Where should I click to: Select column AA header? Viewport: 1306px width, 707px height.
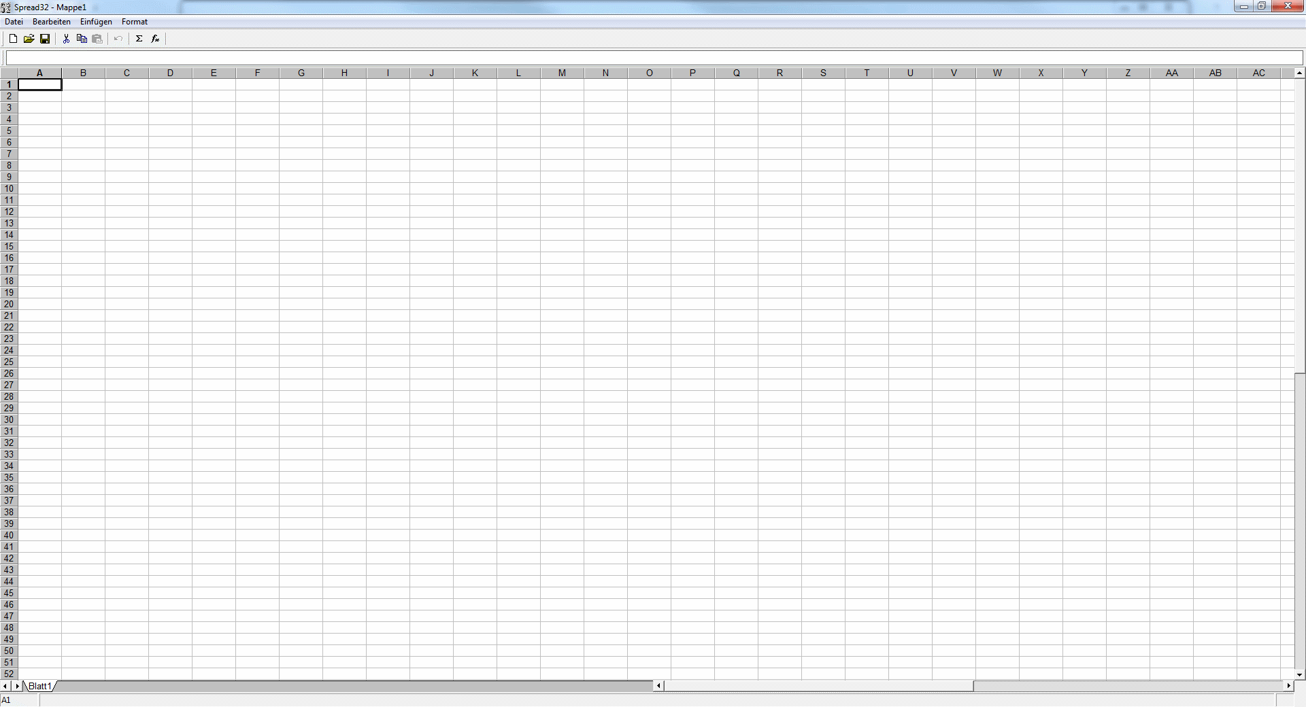[1171, 73]
